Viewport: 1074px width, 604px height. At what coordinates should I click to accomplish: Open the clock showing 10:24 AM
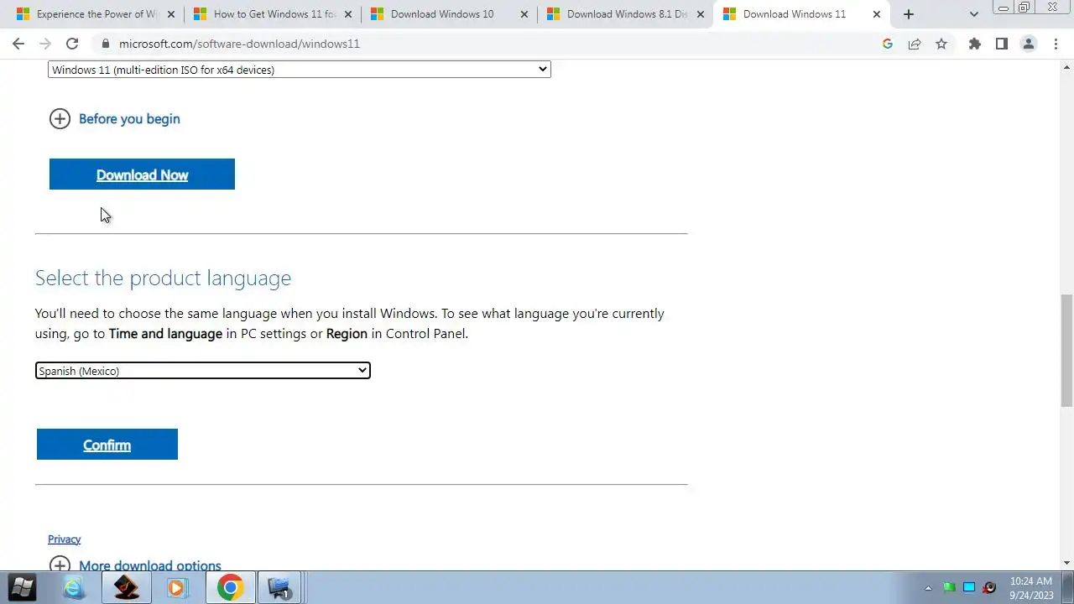(x=1030, y=587)
